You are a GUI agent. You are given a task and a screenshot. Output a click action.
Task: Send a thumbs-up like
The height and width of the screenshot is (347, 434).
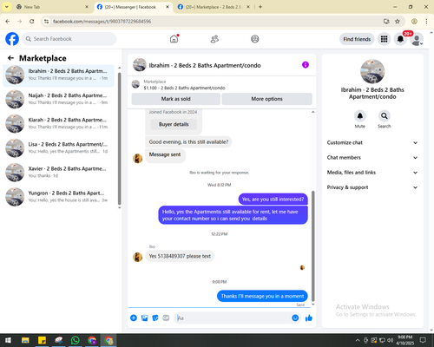(x=309, y=318)
